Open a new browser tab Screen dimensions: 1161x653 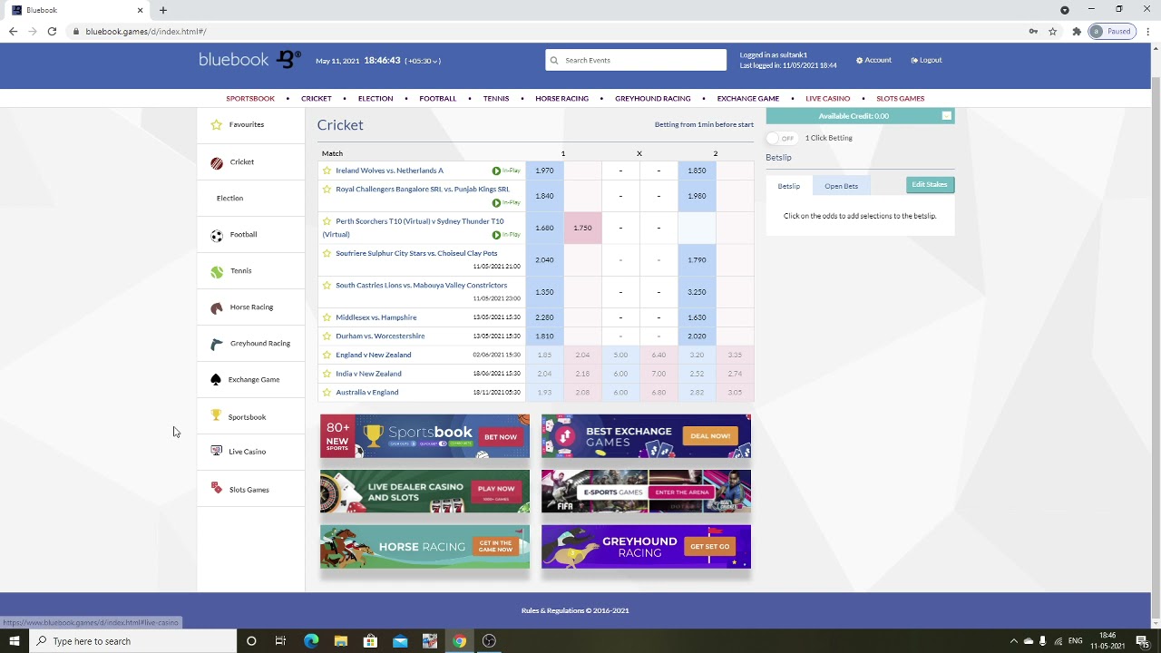click(163, 10)
